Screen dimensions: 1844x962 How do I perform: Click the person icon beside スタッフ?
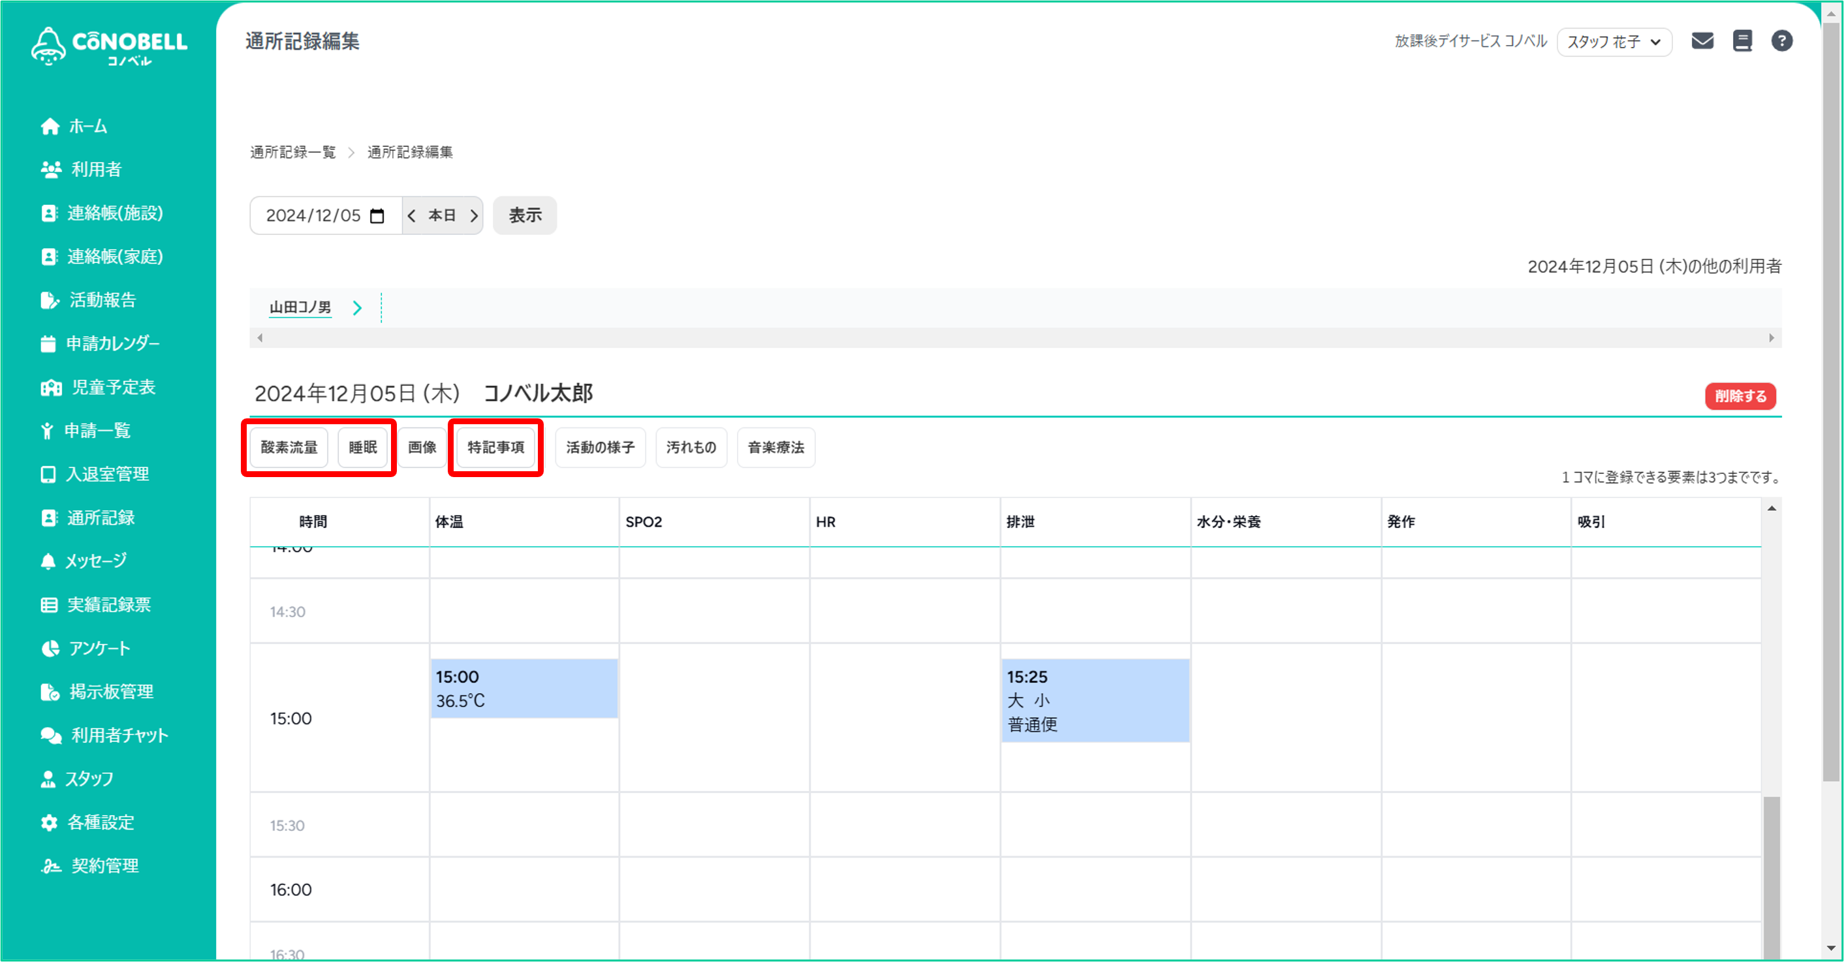point(48,779)
